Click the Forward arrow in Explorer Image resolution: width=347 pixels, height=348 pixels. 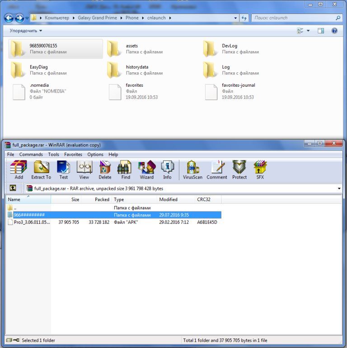[x=19, y=18]
